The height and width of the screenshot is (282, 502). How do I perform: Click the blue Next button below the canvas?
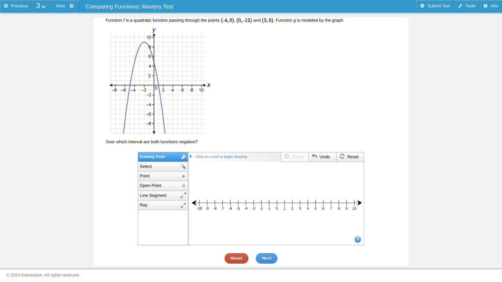(266, 258)
